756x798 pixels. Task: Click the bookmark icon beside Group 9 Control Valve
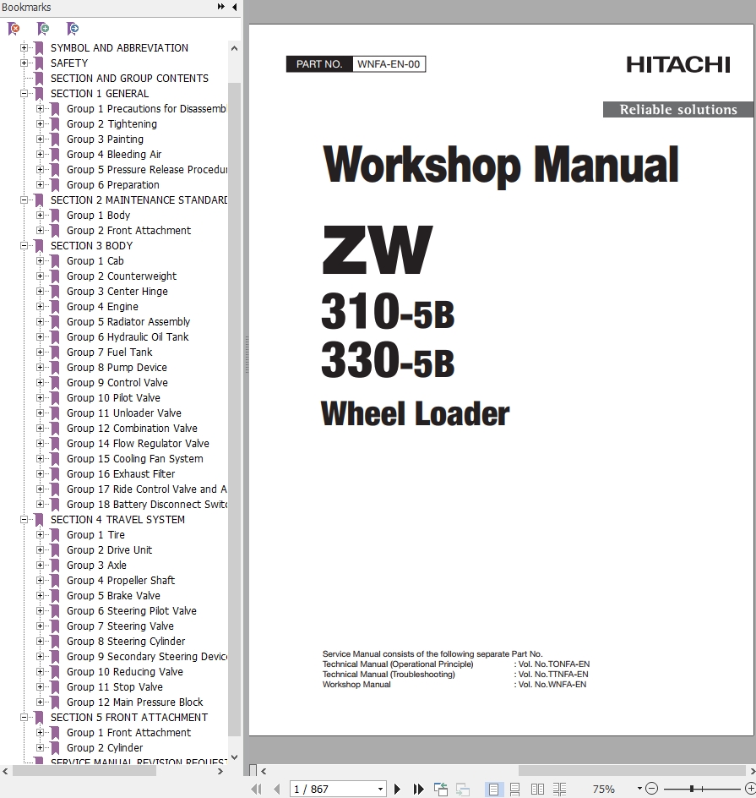(x=56, y=383)
